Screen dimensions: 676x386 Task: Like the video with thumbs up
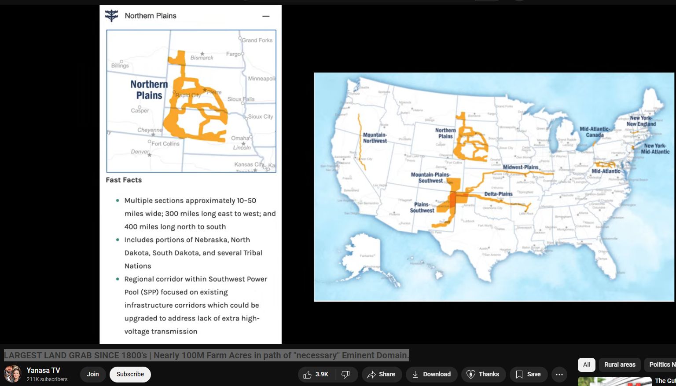tap(316, 375)
